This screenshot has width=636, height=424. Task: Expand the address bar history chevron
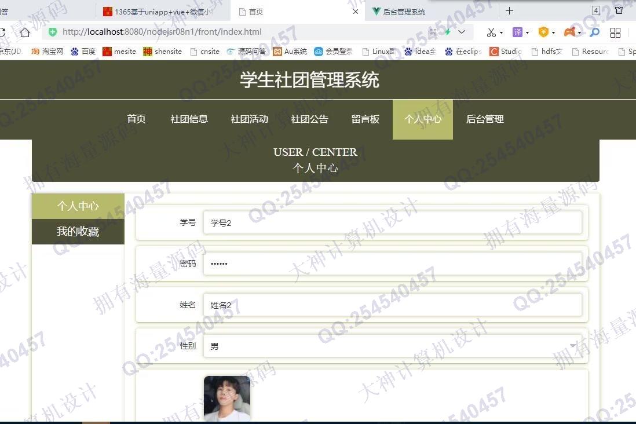pyautogui.click(x=462, y=32)
